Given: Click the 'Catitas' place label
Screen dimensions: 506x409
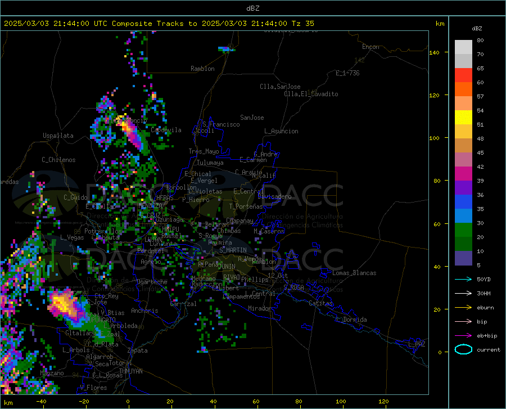Looking at the screenshot, I should 321,303.
